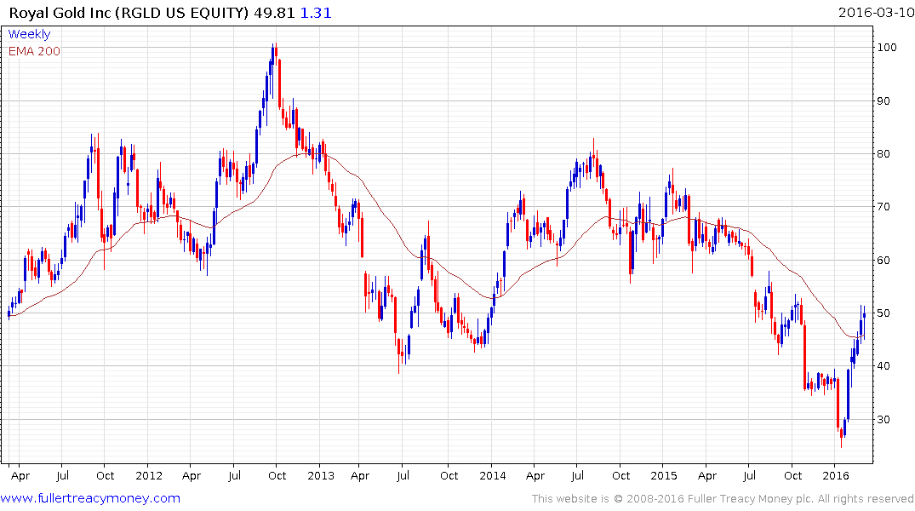Screen dimensions: 915x511
Task: Click the 80 price axis label
Action: click(x=884, y=153)
